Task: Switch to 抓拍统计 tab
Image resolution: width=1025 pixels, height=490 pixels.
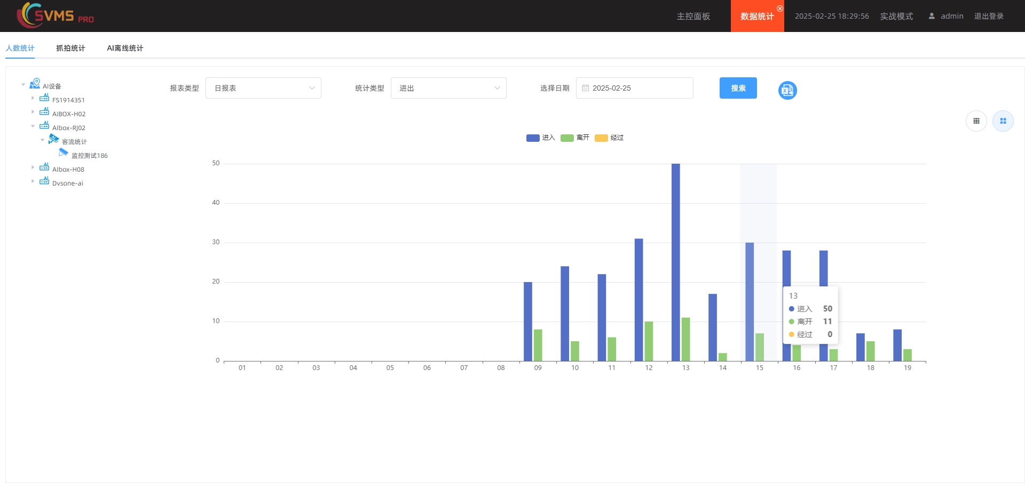Action: [x=70, y=48]
